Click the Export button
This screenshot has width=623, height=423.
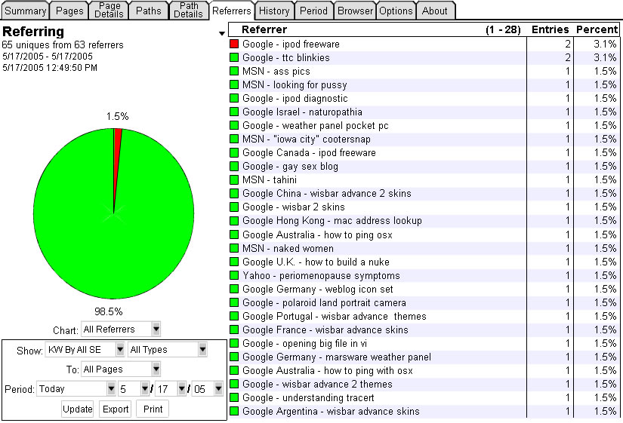pyautogui.click(x=116, y=409)
